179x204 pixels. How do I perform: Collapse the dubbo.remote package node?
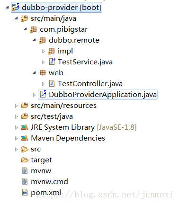click(x=34, y=40)
